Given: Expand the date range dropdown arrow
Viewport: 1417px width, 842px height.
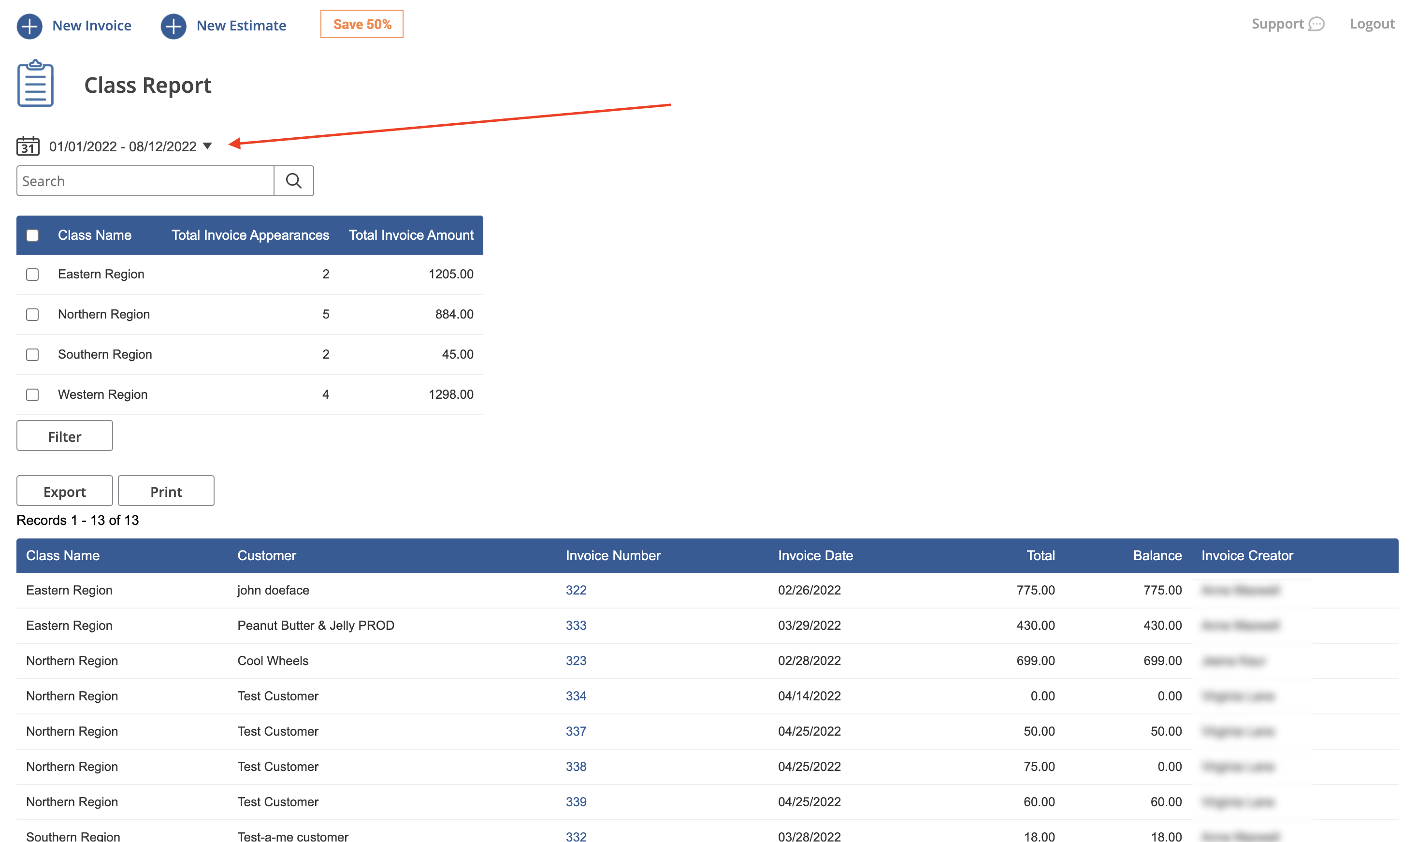Looking at the screenshot, I should click(x=208, y=146).
